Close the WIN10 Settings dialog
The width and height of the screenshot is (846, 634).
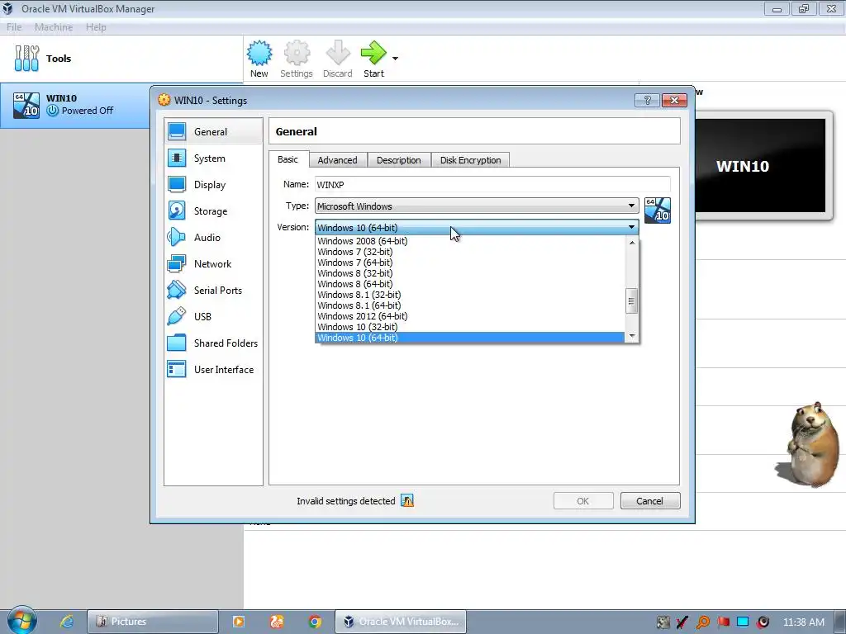674,100
